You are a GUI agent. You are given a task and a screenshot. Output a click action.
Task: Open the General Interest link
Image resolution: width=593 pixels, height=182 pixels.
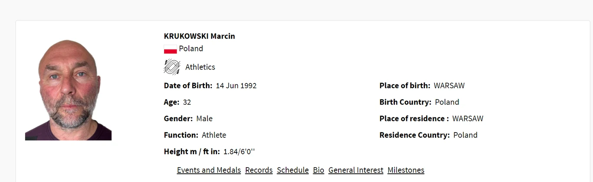click(356, 170)
